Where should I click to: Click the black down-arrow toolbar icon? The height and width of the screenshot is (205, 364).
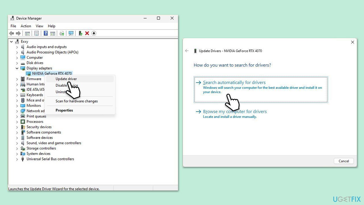[x=94, y=33]
